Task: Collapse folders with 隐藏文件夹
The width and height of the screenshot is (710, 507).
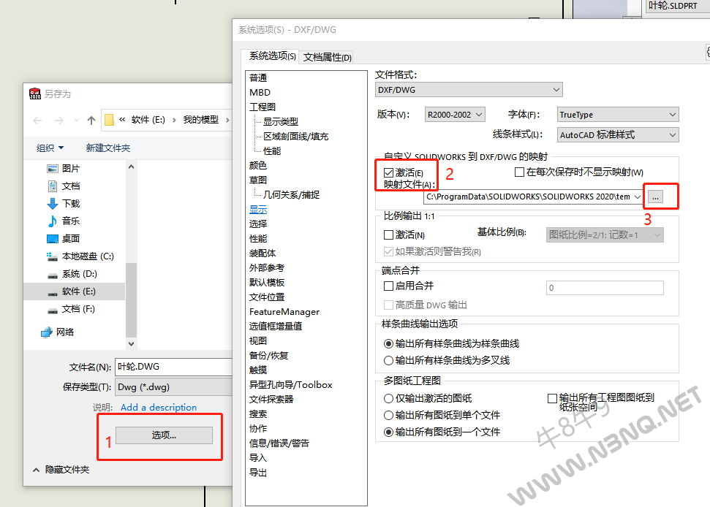Action: pyautogui.click(x=61, y=470)
